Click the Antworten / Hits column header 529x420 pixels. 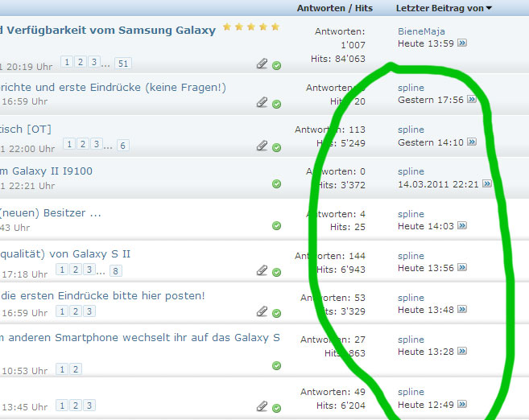pos(335,8)
